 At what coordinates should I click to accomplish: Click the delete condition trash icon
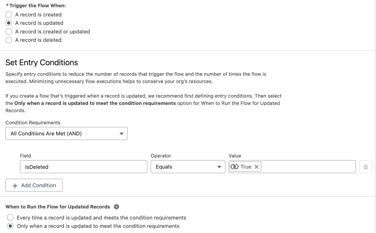365,167
